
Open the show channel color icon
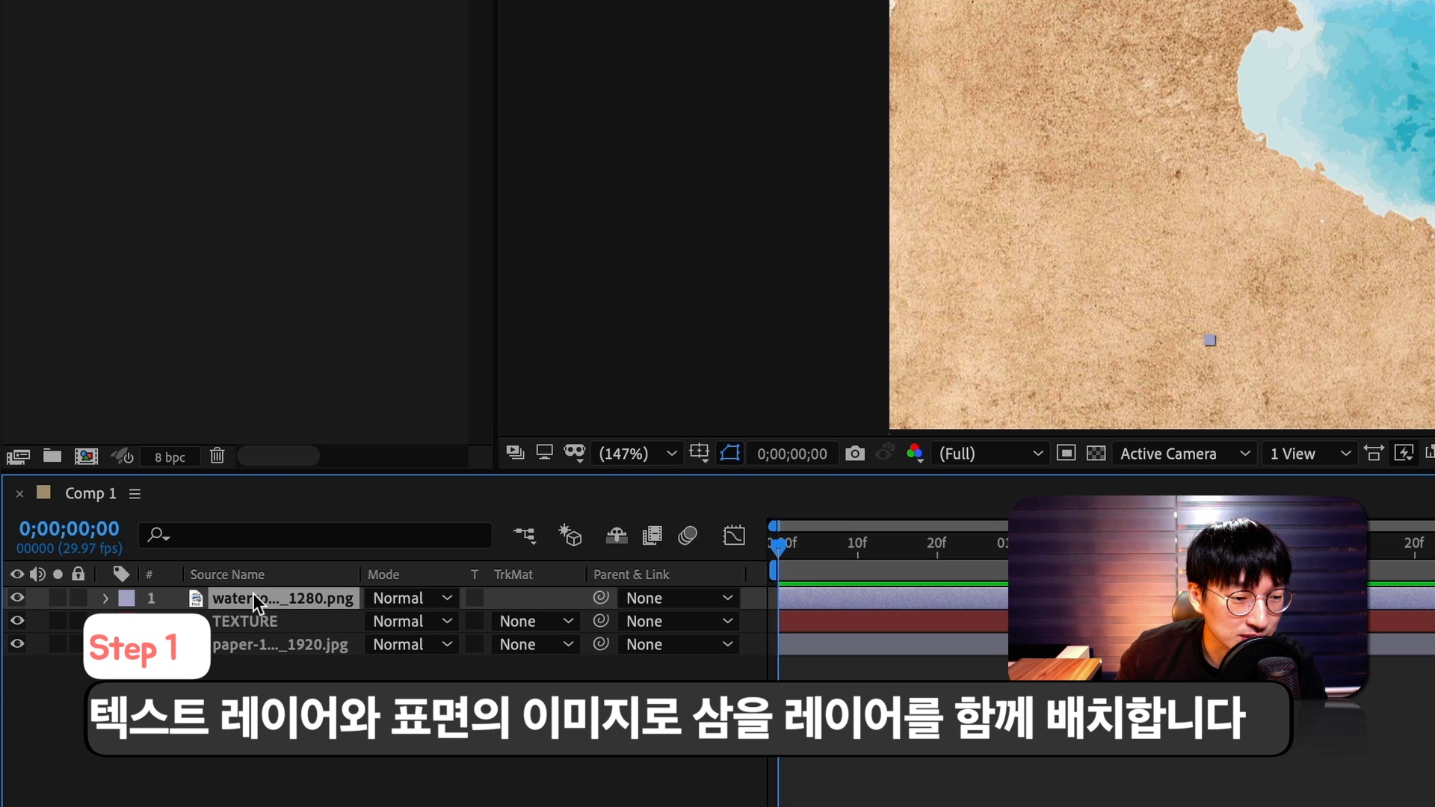pos(914,454)
